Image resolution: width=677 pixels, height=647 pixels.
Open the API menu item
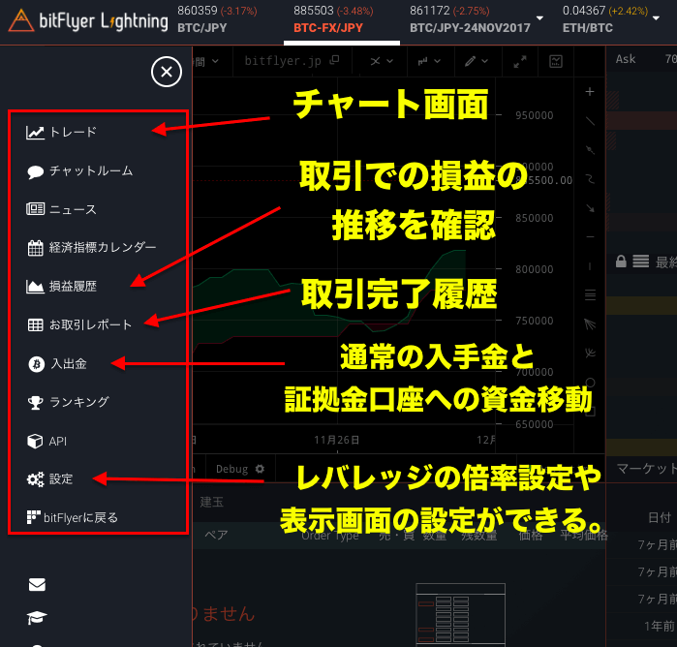click(46, 441)
